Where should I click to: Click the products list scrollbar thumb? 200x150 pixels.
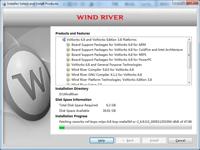coord(189,55)
